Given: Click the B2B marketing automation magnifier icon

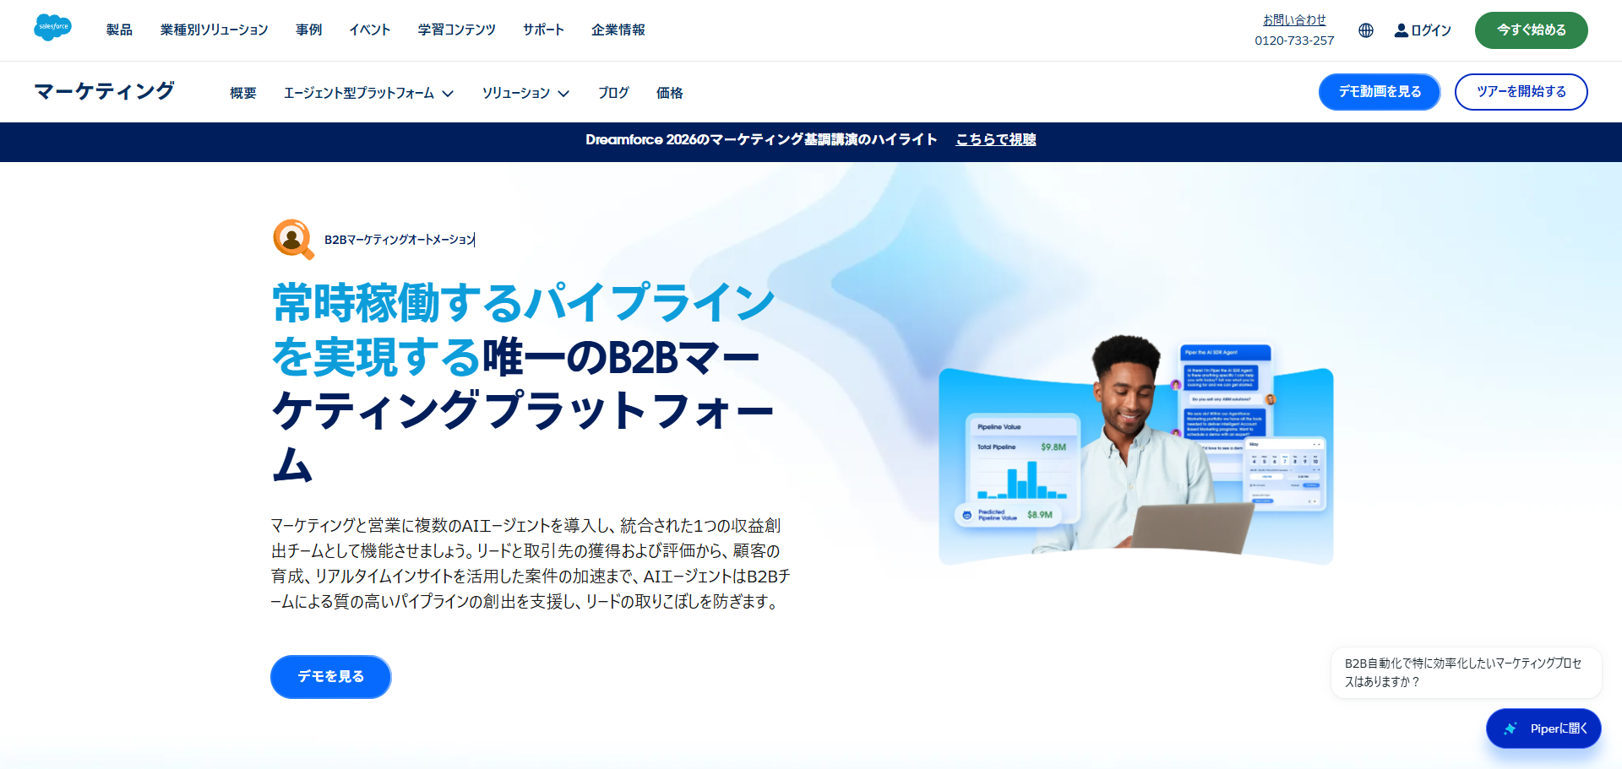Looking at the screenshot, I should [x=293, y=239].
